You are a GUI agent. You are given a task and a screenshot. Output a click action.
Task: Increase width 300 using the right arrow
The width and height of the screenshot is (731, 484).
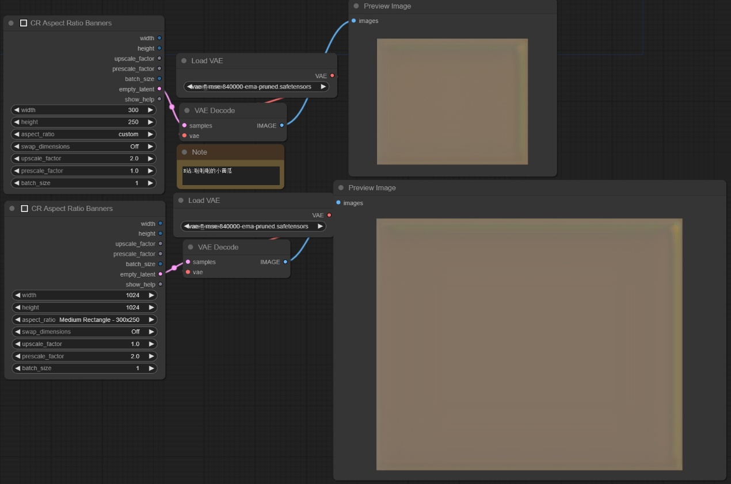coord(150,110)
